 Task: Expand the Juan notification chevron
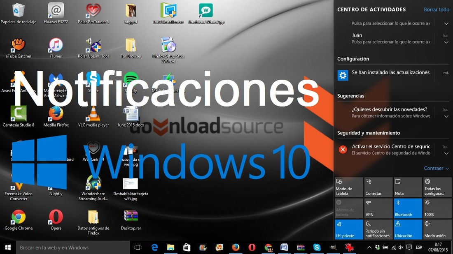point(446,42)
